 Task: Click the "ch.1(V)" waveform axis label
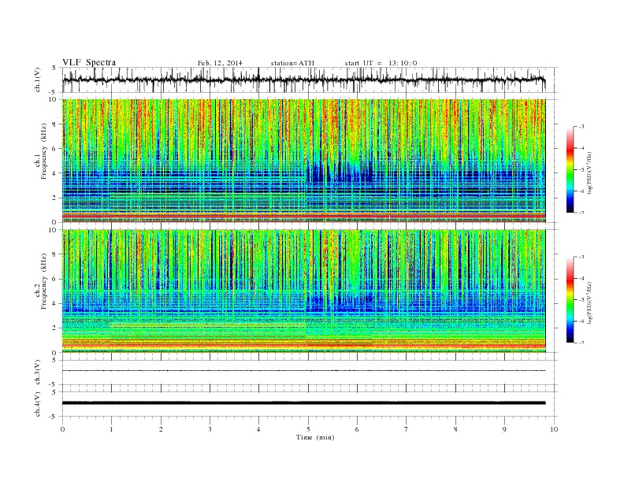[x=38, y=80]
